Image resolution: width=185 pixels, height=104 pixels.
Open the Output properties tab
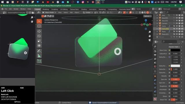click(155, 55)
